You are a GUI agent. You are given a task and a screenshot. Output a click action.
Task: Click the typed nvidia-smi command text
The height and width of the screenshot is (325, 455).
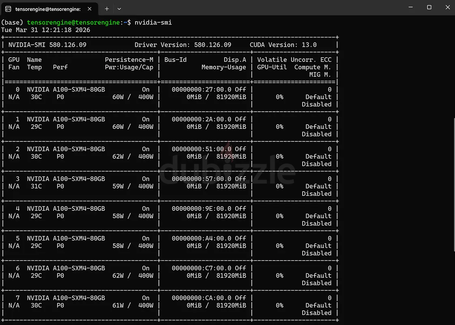pos(153,22)
